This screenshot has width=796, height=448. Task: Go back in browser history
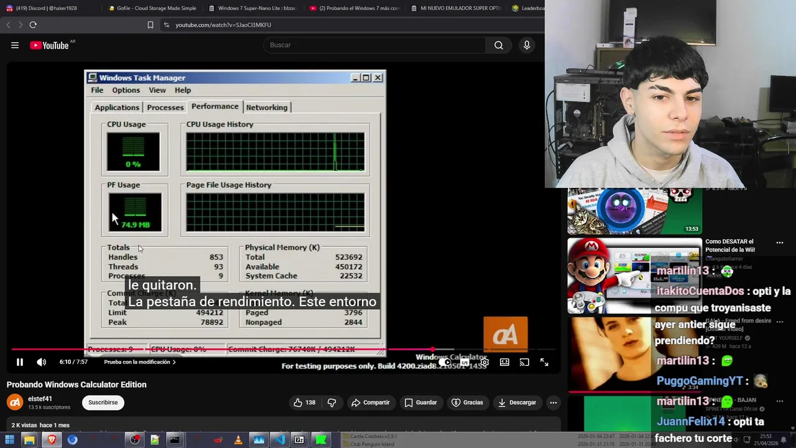[8, 25]
